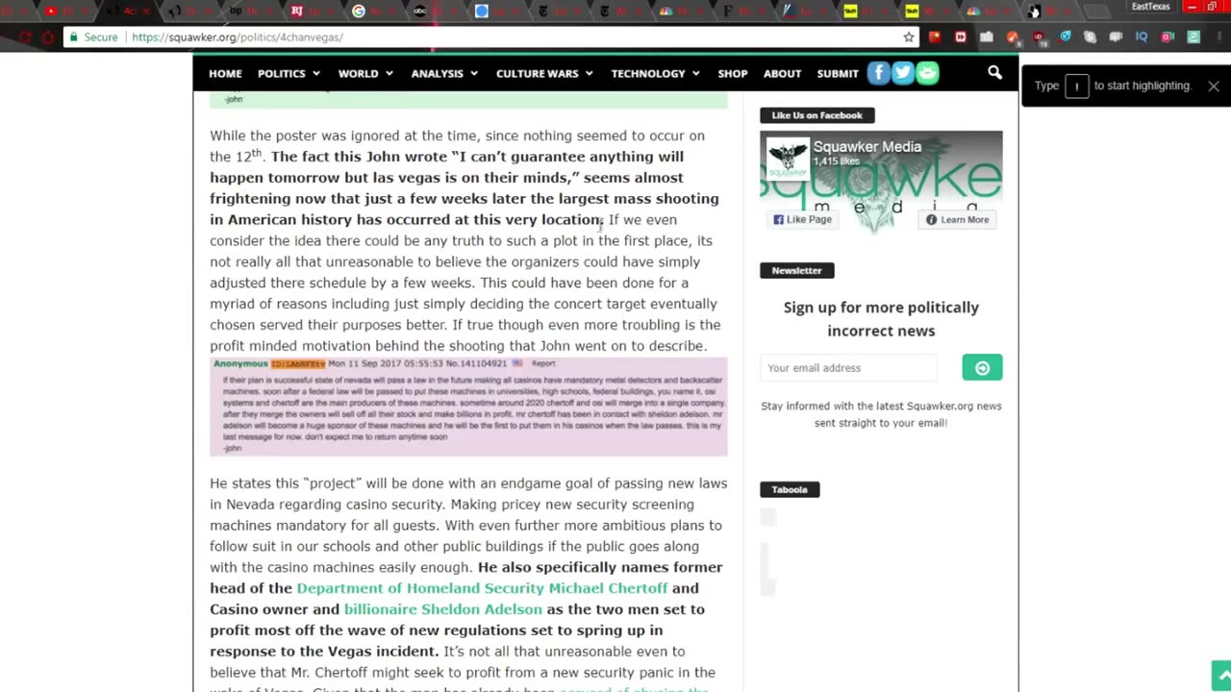This screenshot has width=1231, height=692.
Task: Open the pink camera recorder extension icon
Action: tap(1168, 37)
